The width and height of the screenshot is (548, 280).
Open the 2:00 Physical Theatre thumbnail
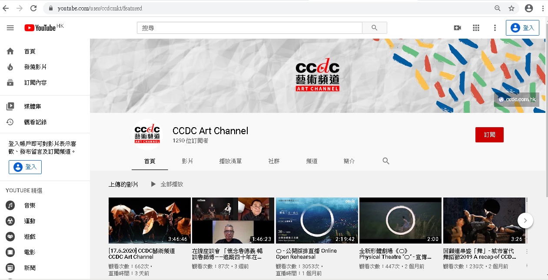(x=400, y=221)
